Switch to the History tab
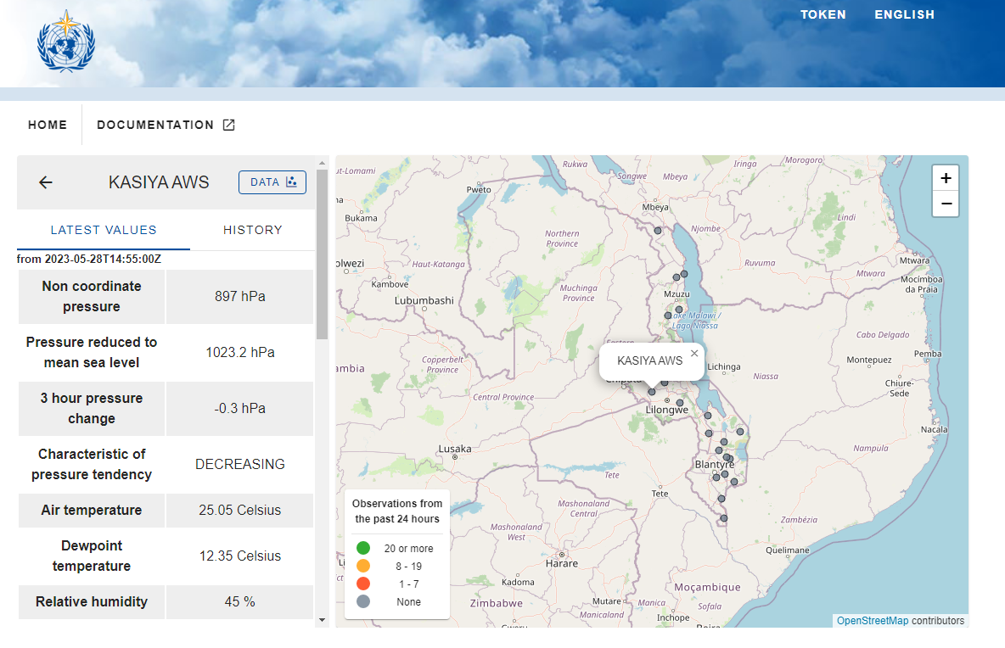 (x=252, y=230)
